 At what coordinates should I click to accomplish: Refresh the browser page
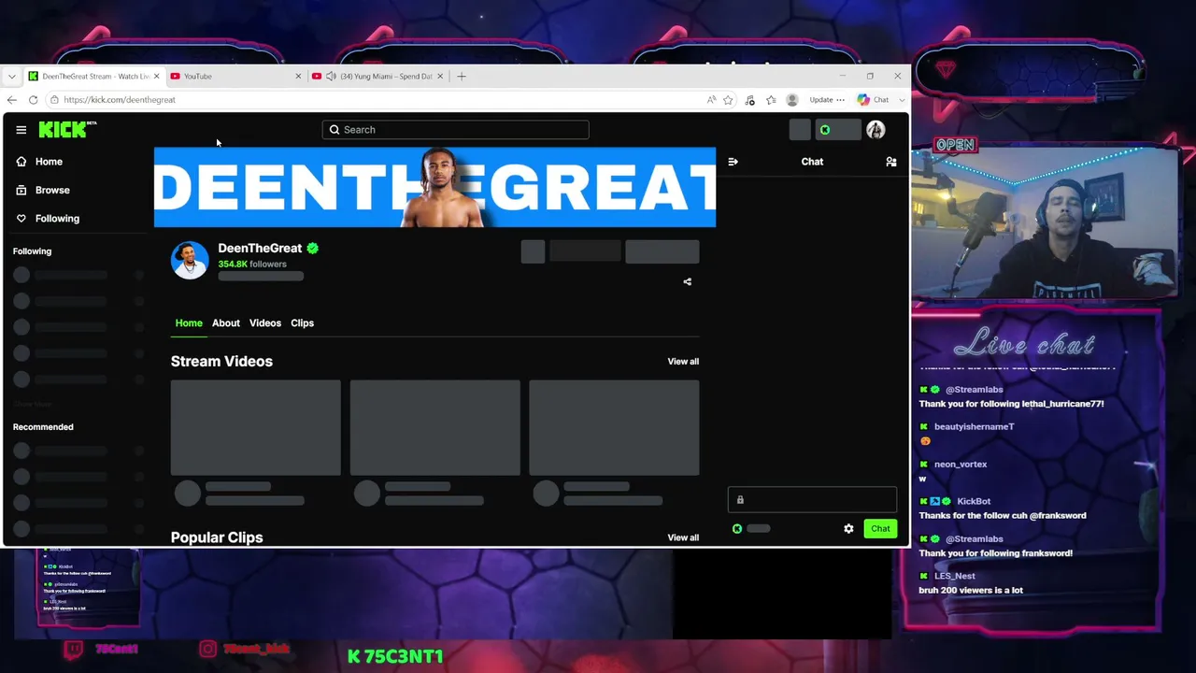point(33,100)
